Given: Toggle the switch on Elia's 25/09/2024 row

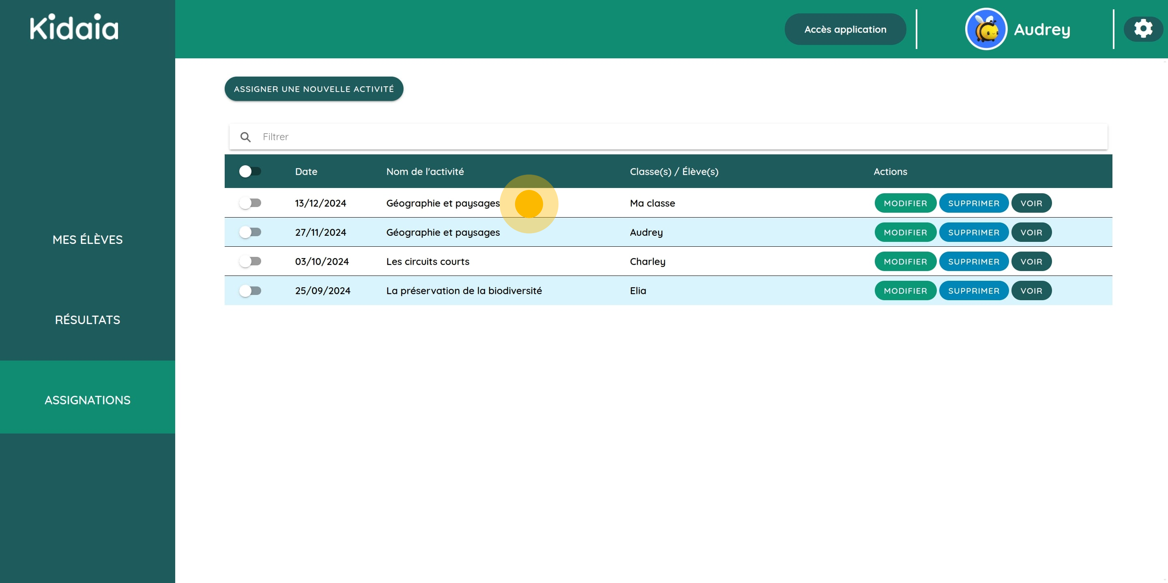Looking at the screenshot, I should pyautogui.click(x=251, y=290).
